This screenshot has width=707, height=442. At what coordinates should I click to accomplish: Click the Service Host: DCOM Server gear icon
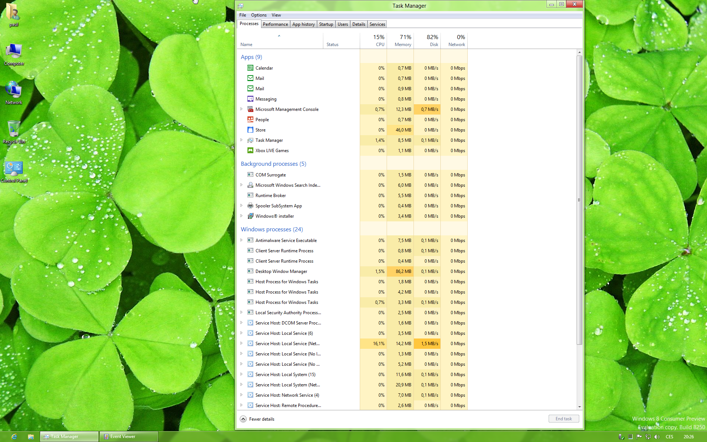point(250,323)
